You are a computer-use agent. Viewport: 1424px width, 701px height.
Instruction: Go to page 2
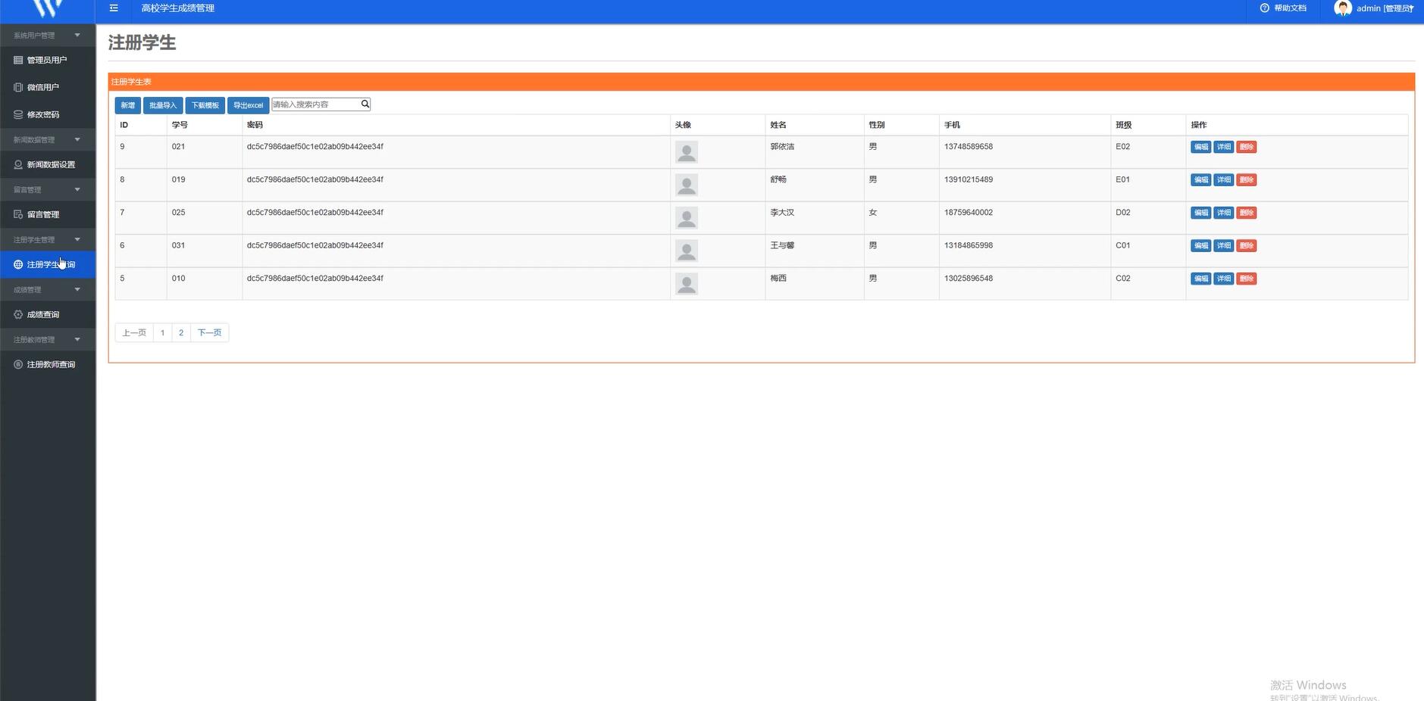181,332
